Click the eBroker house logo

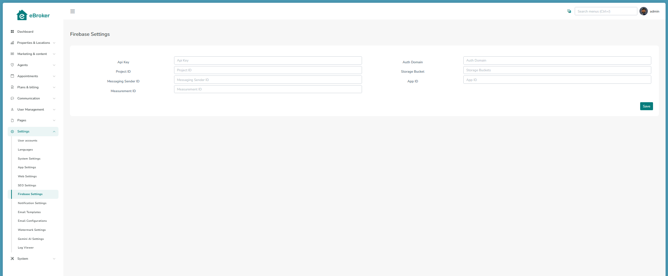(33, 15)
